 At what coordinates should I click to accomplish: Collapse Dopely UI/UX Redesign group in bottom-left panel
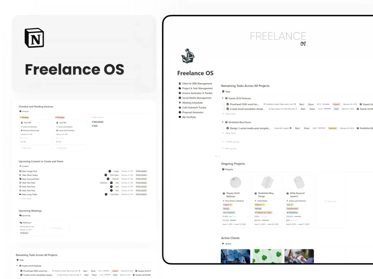[17, 266]
